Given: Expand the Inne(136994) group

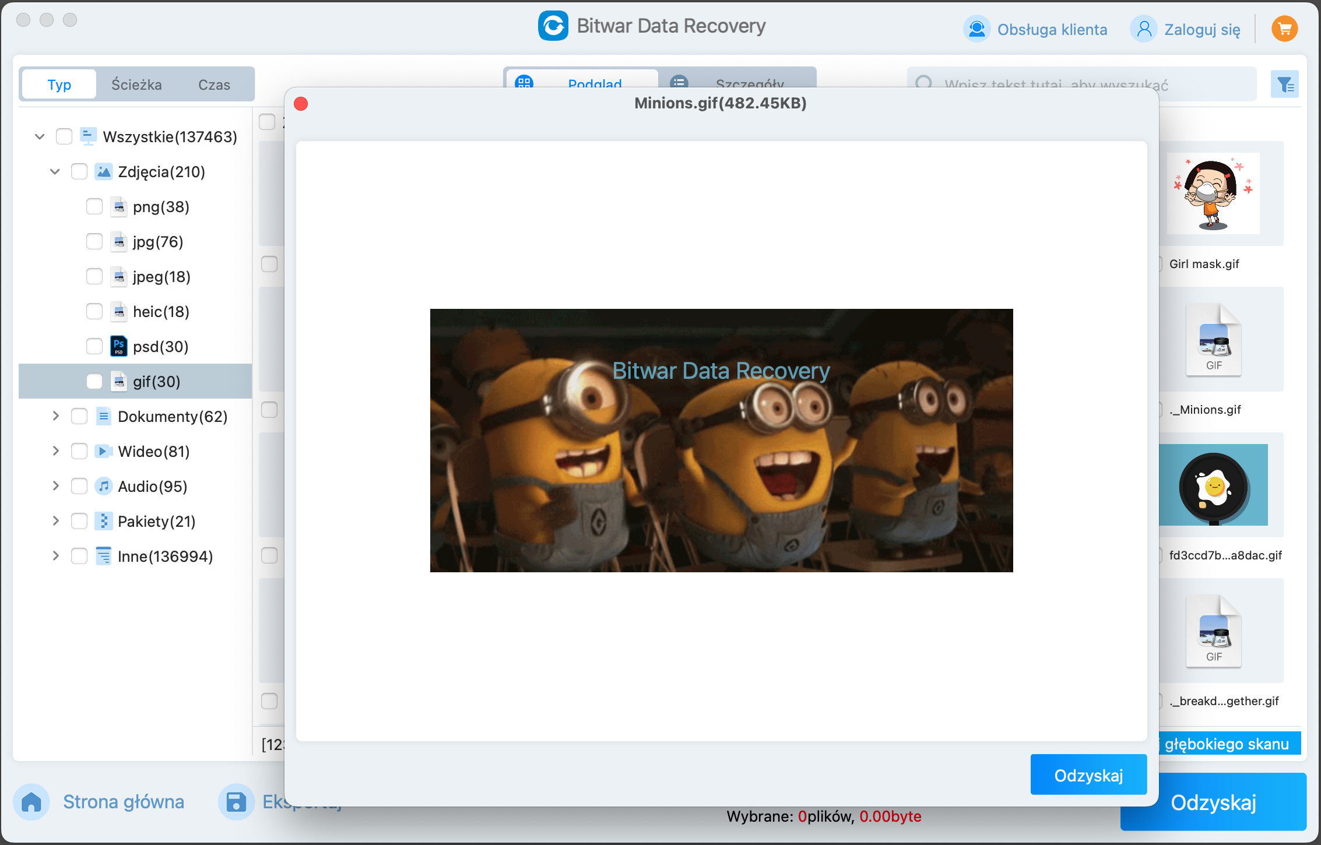Looking at the screenshot, I should [55, 556].
